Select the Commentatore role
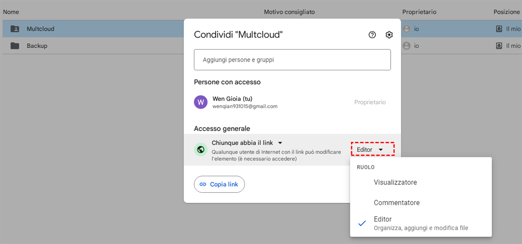This screenshot has width=522, height=244. [x=396, y=203]
